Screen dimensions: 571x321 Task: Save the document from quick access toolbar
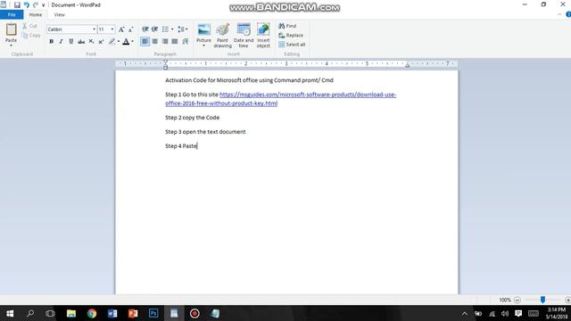(x=17, y=5)
